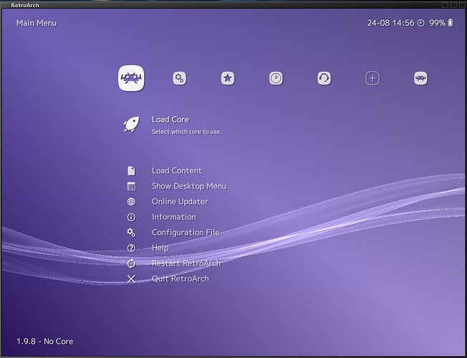Click the file icon beside Load Content
Screen dimensions: 467x358
click(131, 170)
